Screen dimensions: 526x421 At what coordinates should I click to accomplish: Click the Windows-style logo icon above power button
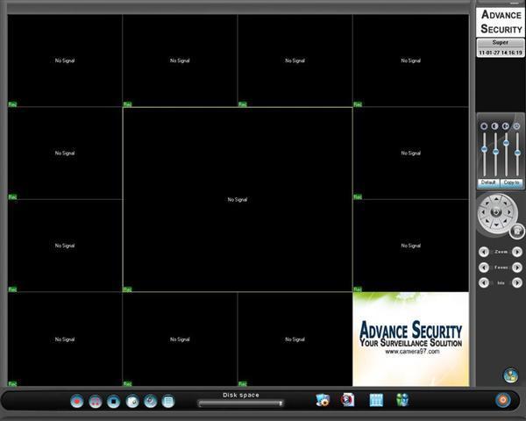510,375
